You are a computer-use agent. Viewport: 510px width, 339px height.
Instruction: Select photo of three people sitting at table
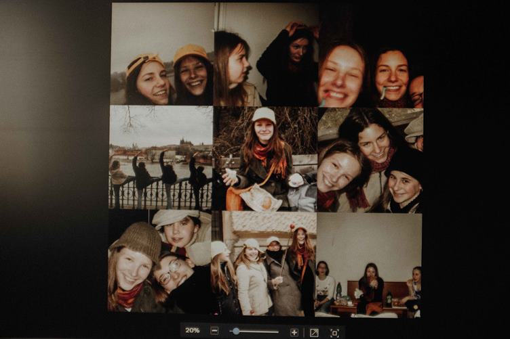click(368, 265)
